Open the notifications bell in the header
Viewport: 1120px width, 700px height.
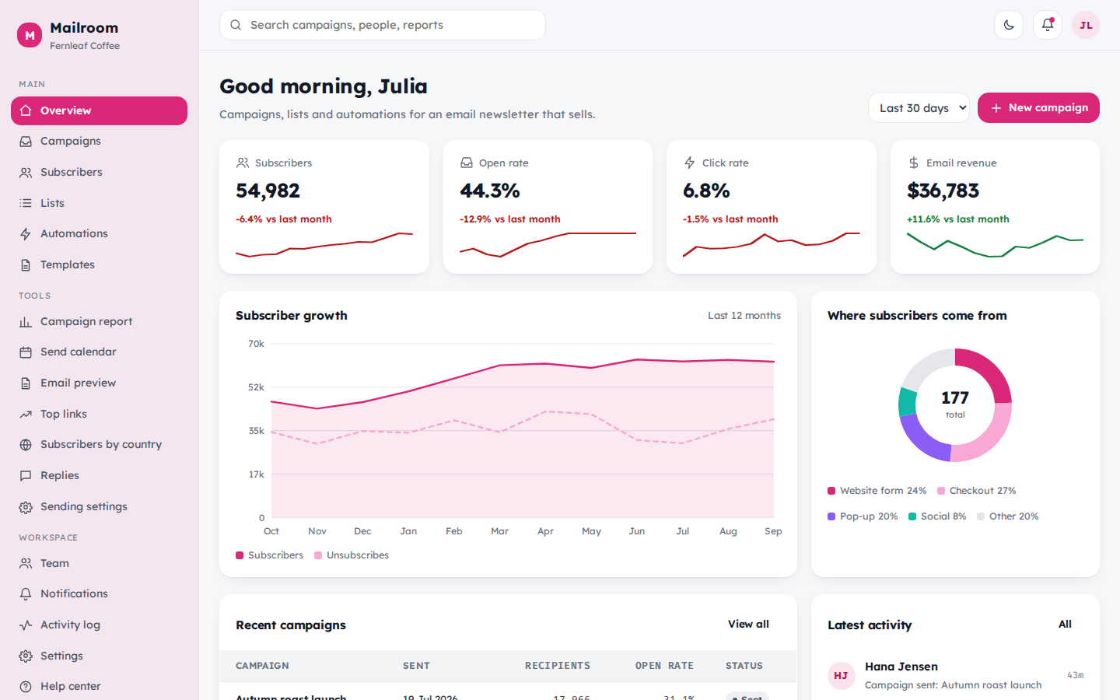click(x=1048, y=25)
